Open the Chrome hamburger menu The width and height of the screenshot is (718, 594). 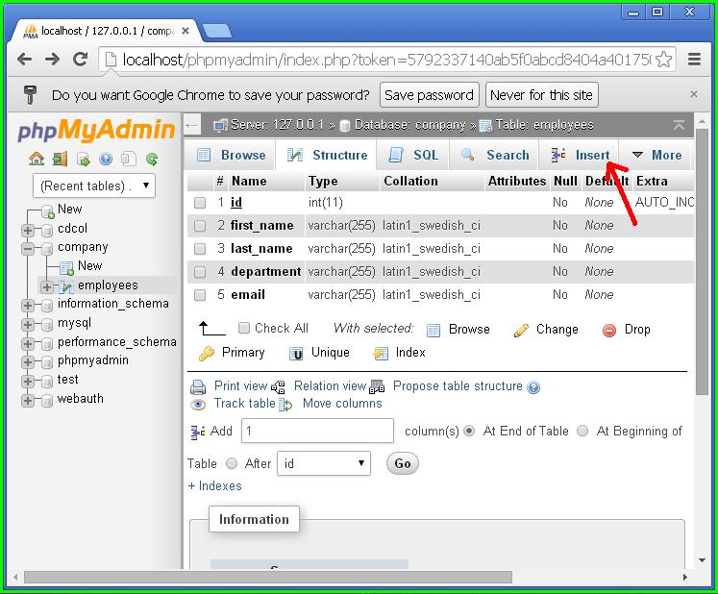coord(694,59)
